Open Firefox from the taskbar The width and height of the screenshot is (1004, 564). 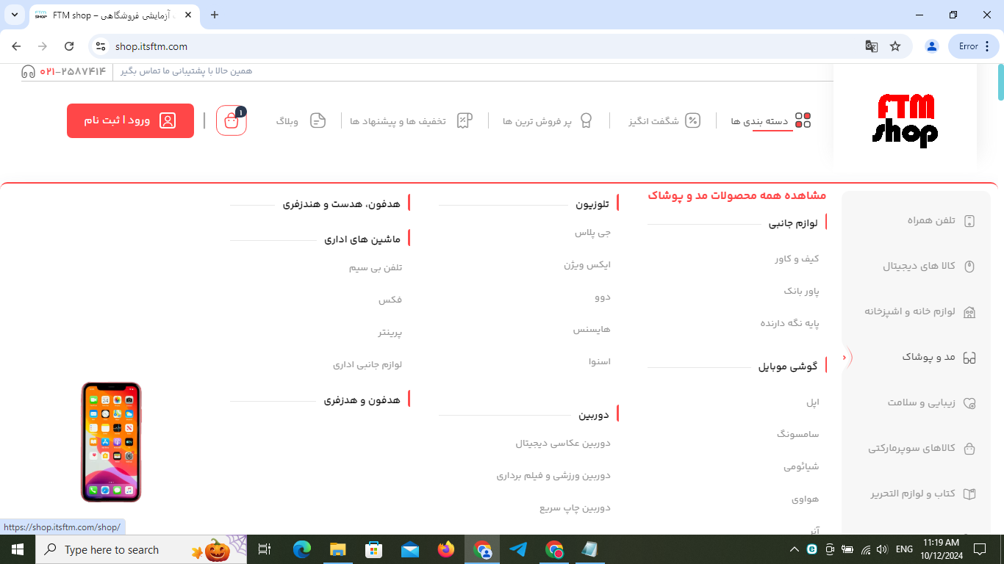[x=446, y=549]
